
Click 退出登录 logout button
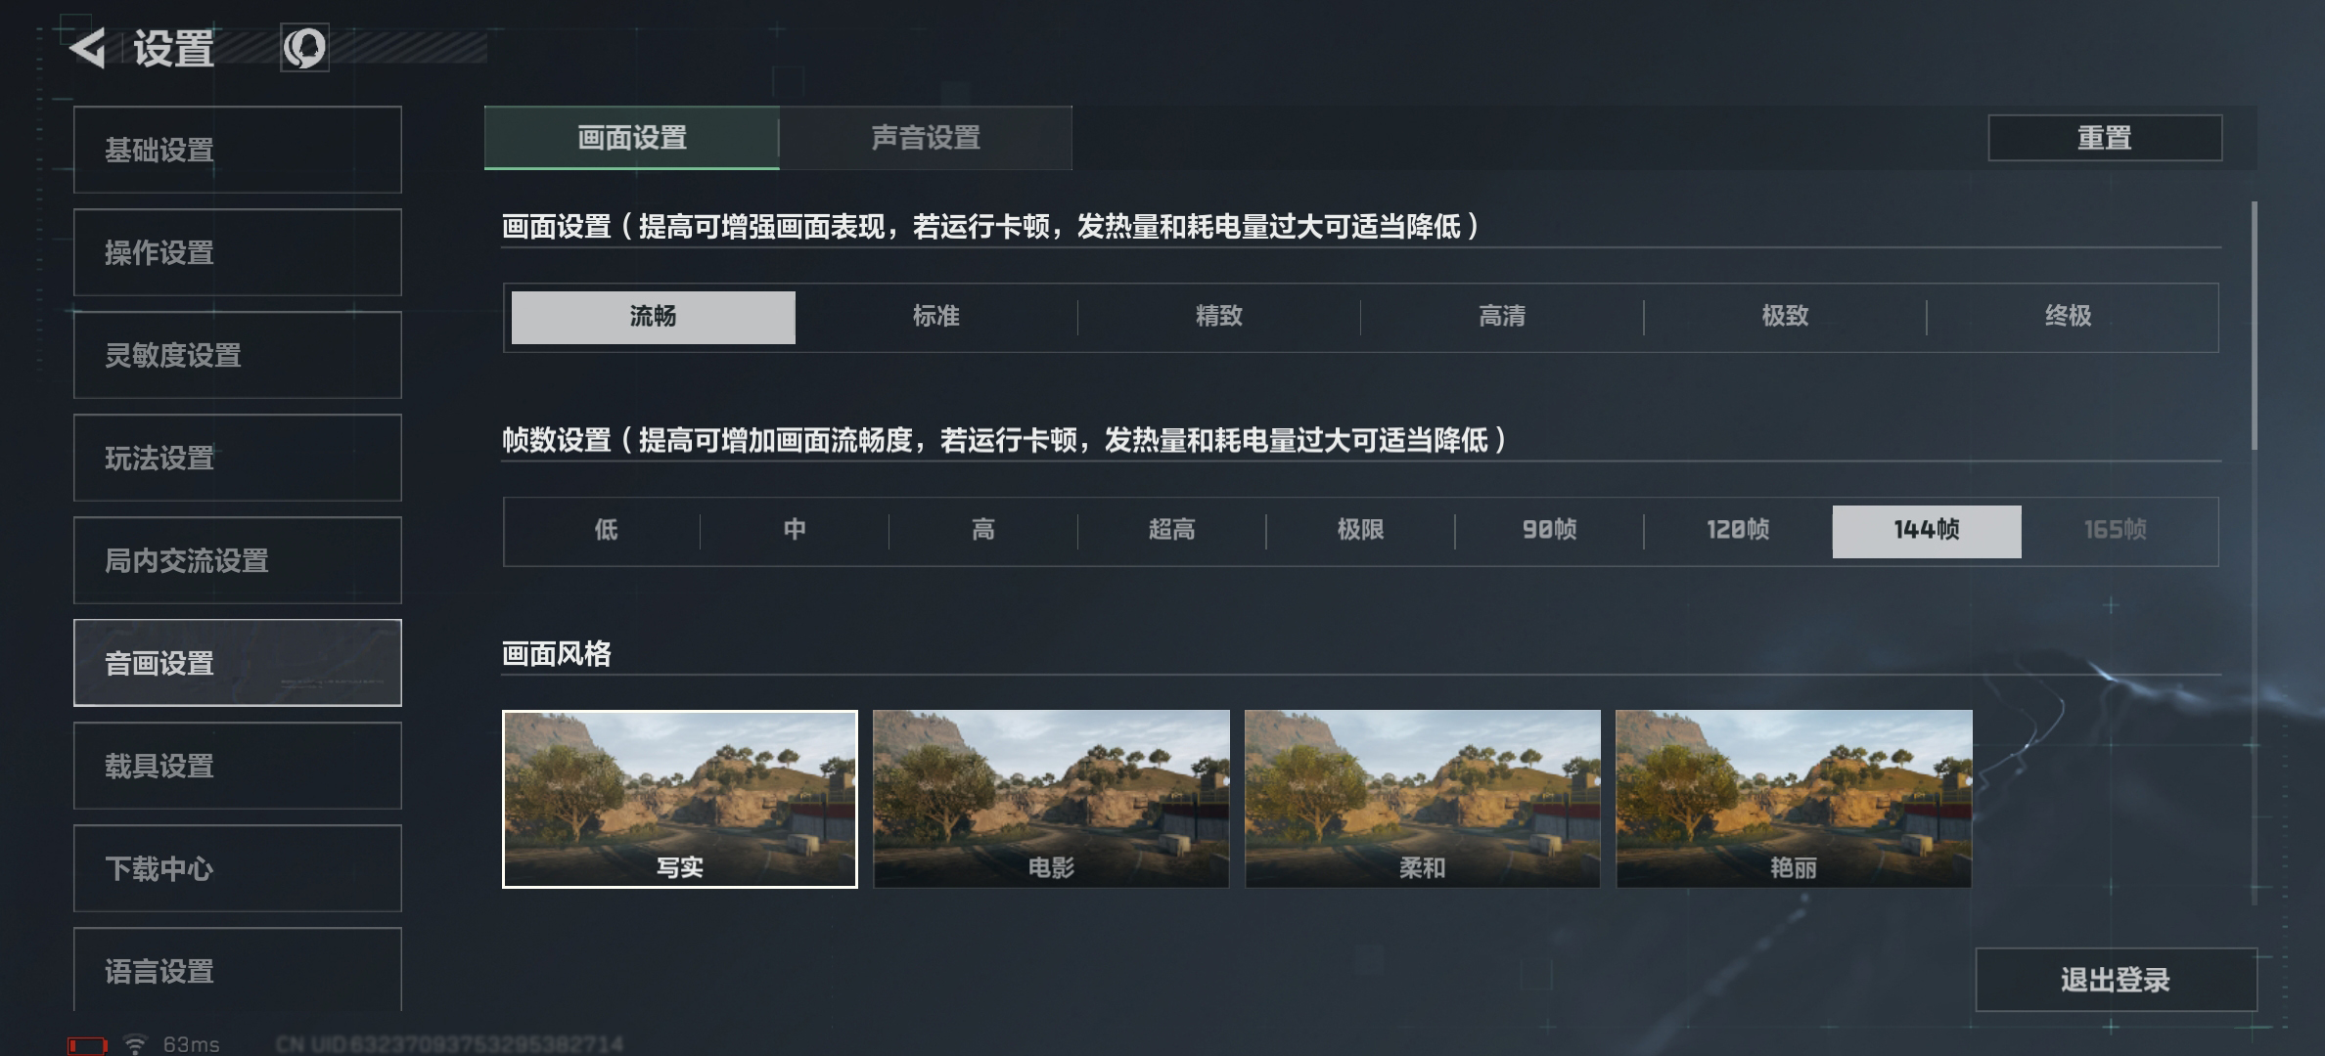(x=2116, y=980)
